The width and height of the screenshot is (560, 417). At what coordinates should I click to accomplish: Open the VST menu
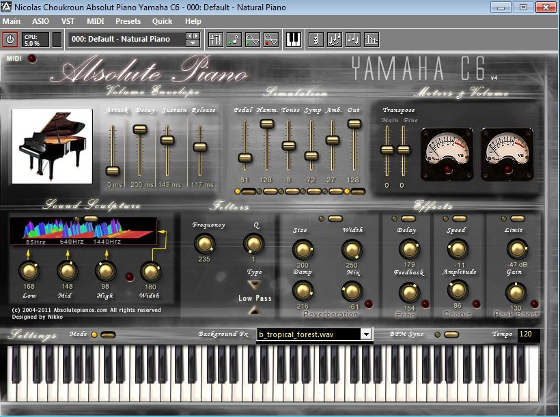(68, 21)
